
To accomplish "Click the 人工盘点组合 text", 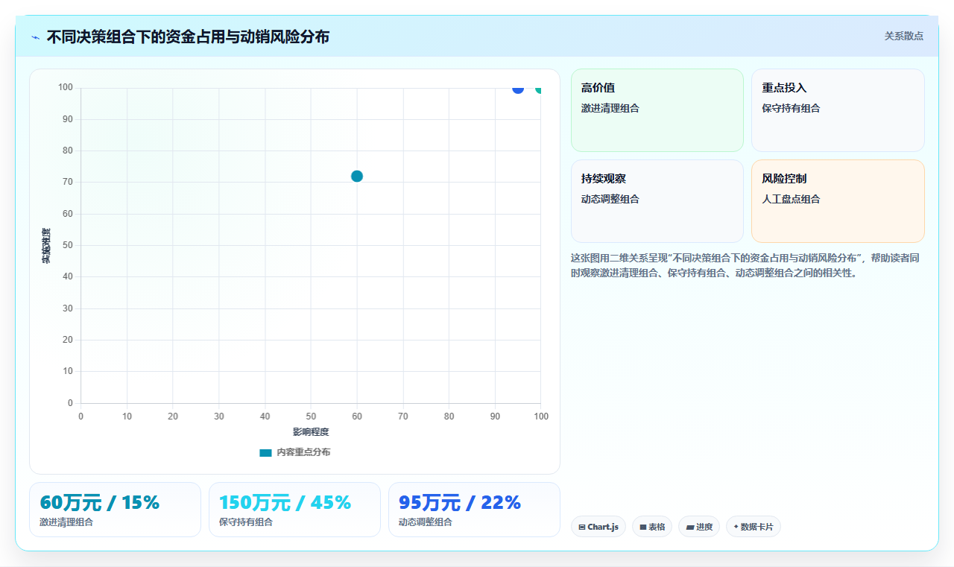I will coord(791,199).
